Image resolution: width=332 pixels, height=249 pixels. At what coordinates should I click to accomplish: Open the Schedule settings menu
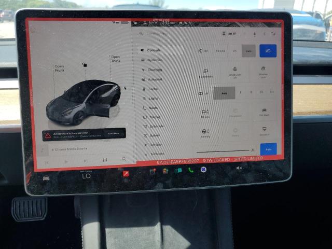pos(154,126)
